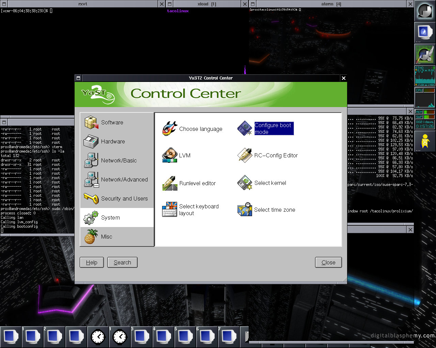Open window menu button of left xterm window
Screen dimensions: 436x348
4,122
